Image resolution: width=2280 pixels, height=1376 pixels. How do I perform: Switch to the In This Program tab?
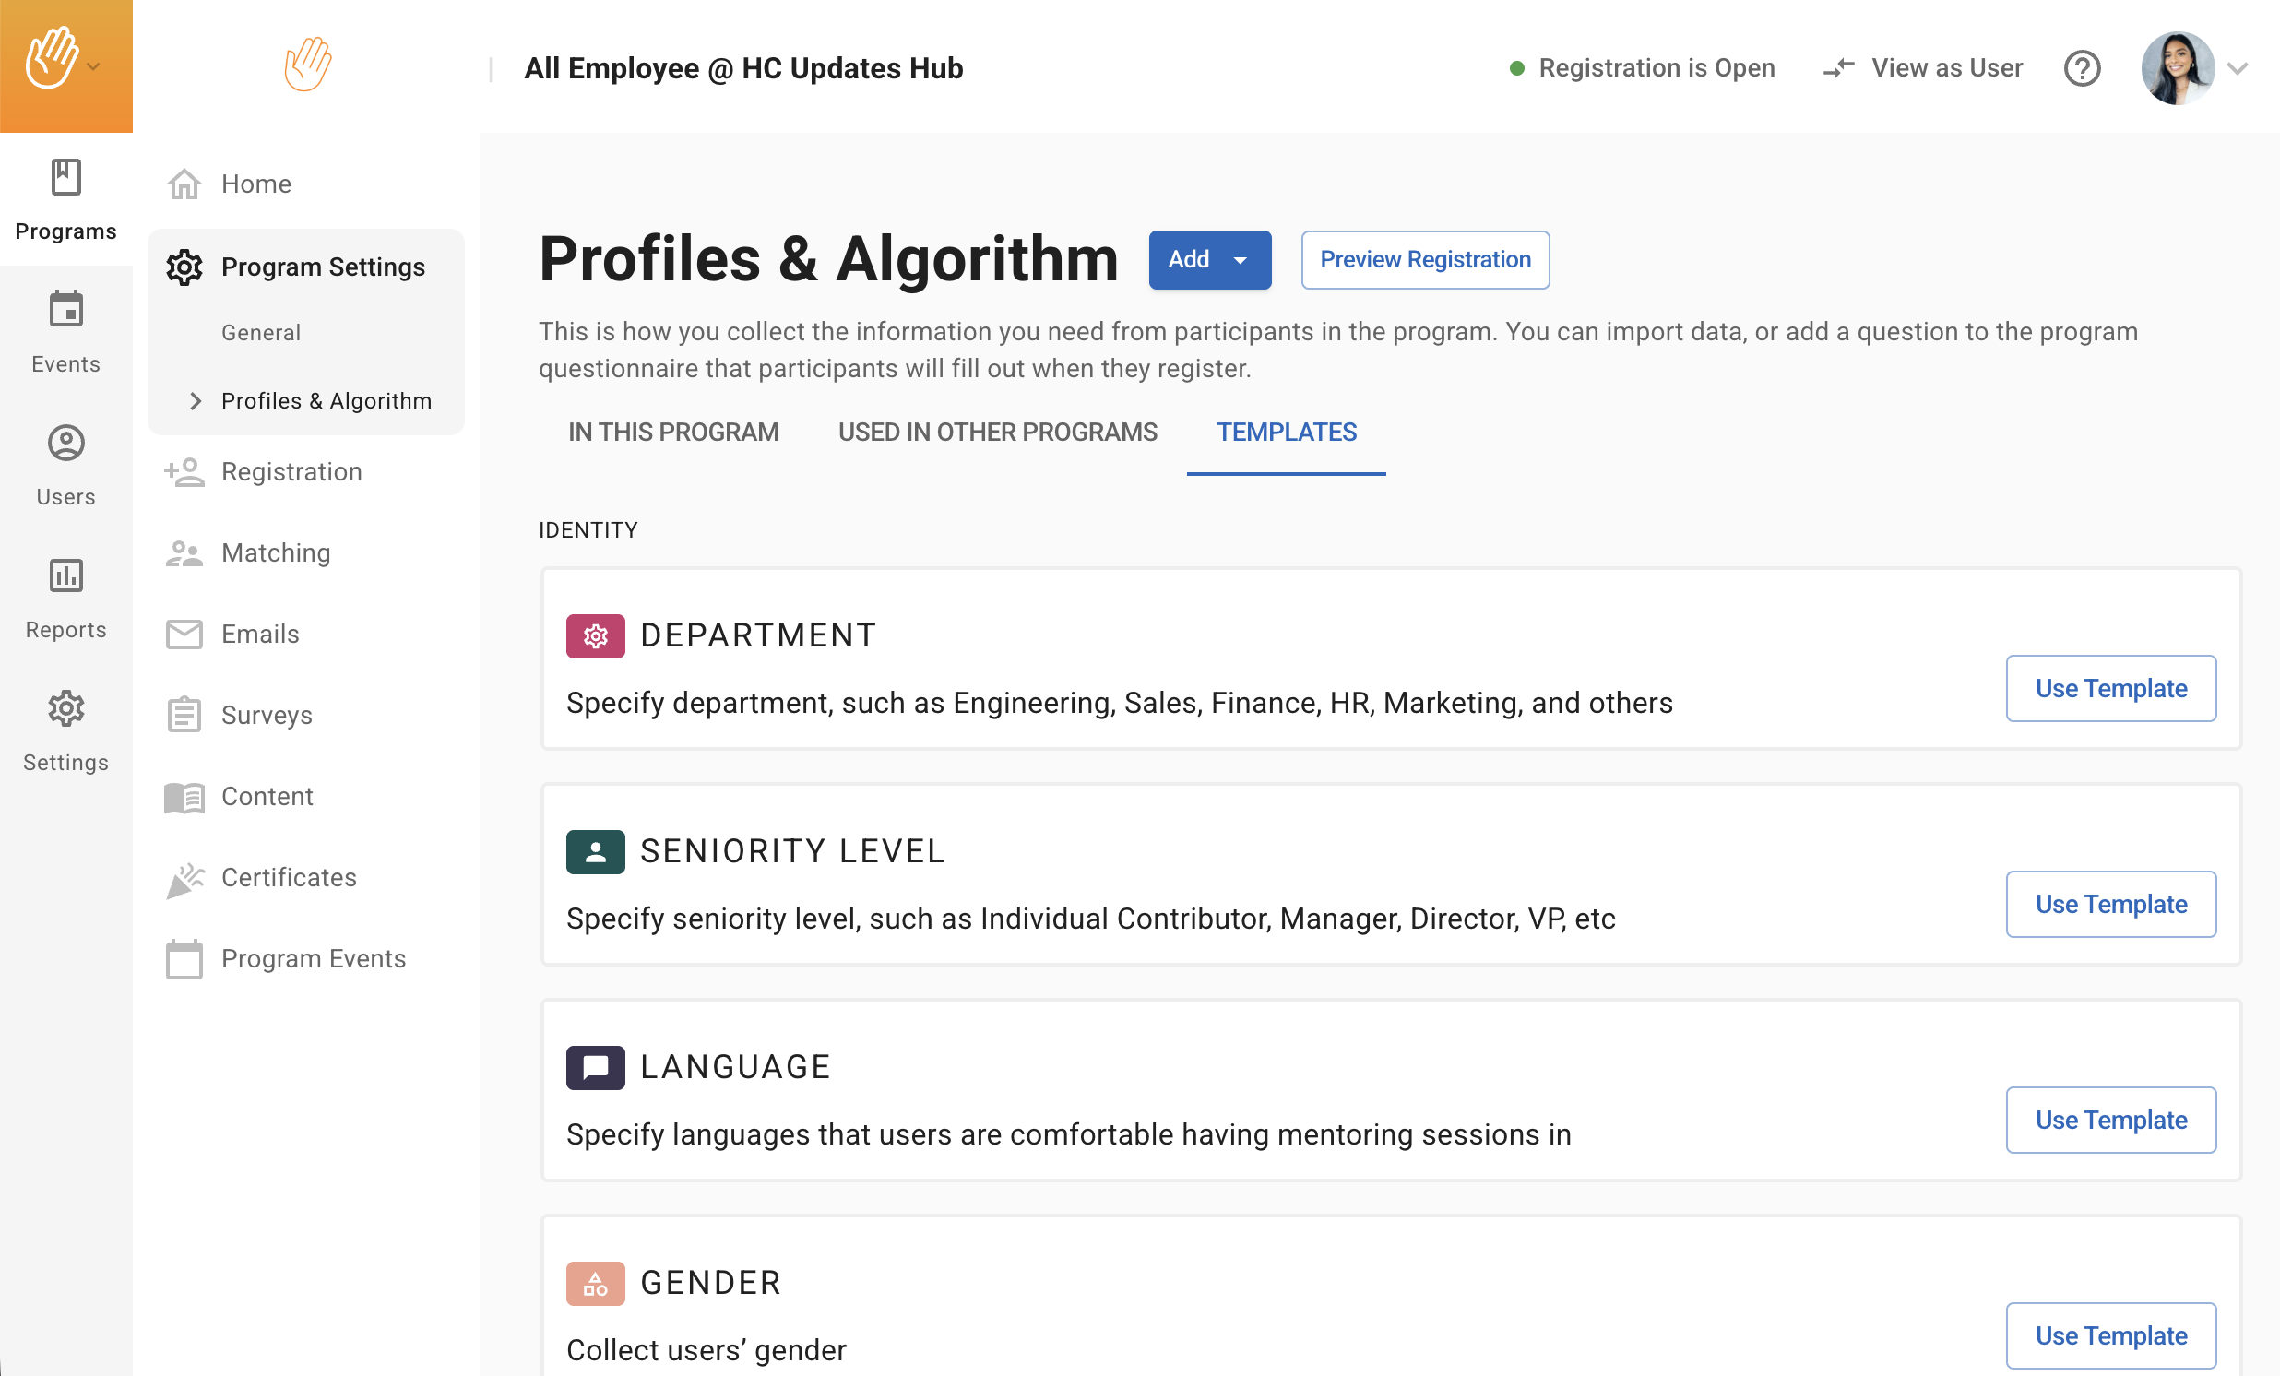[x=672, y=433]
